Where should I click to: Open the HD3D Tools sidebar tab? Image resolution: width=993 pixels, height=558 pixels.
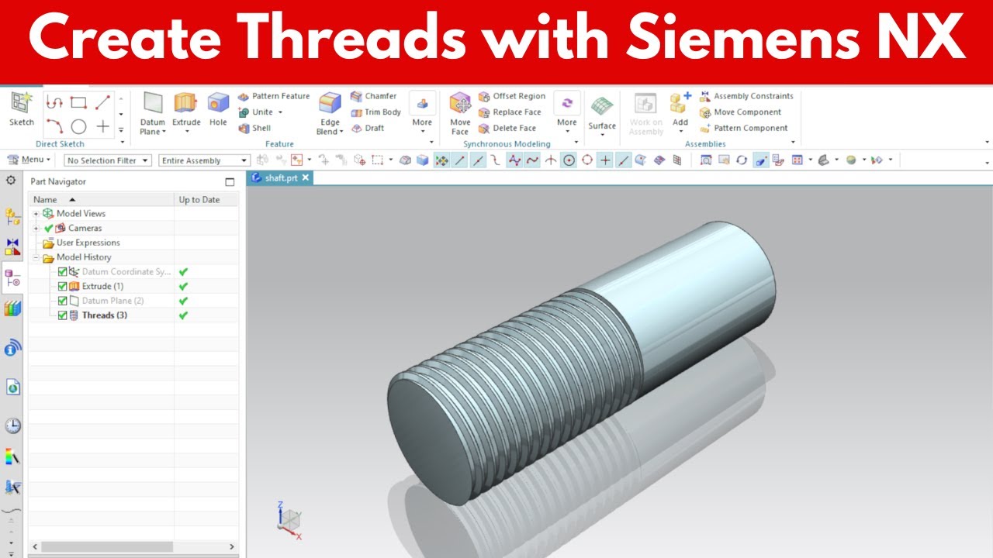[12, 350]
